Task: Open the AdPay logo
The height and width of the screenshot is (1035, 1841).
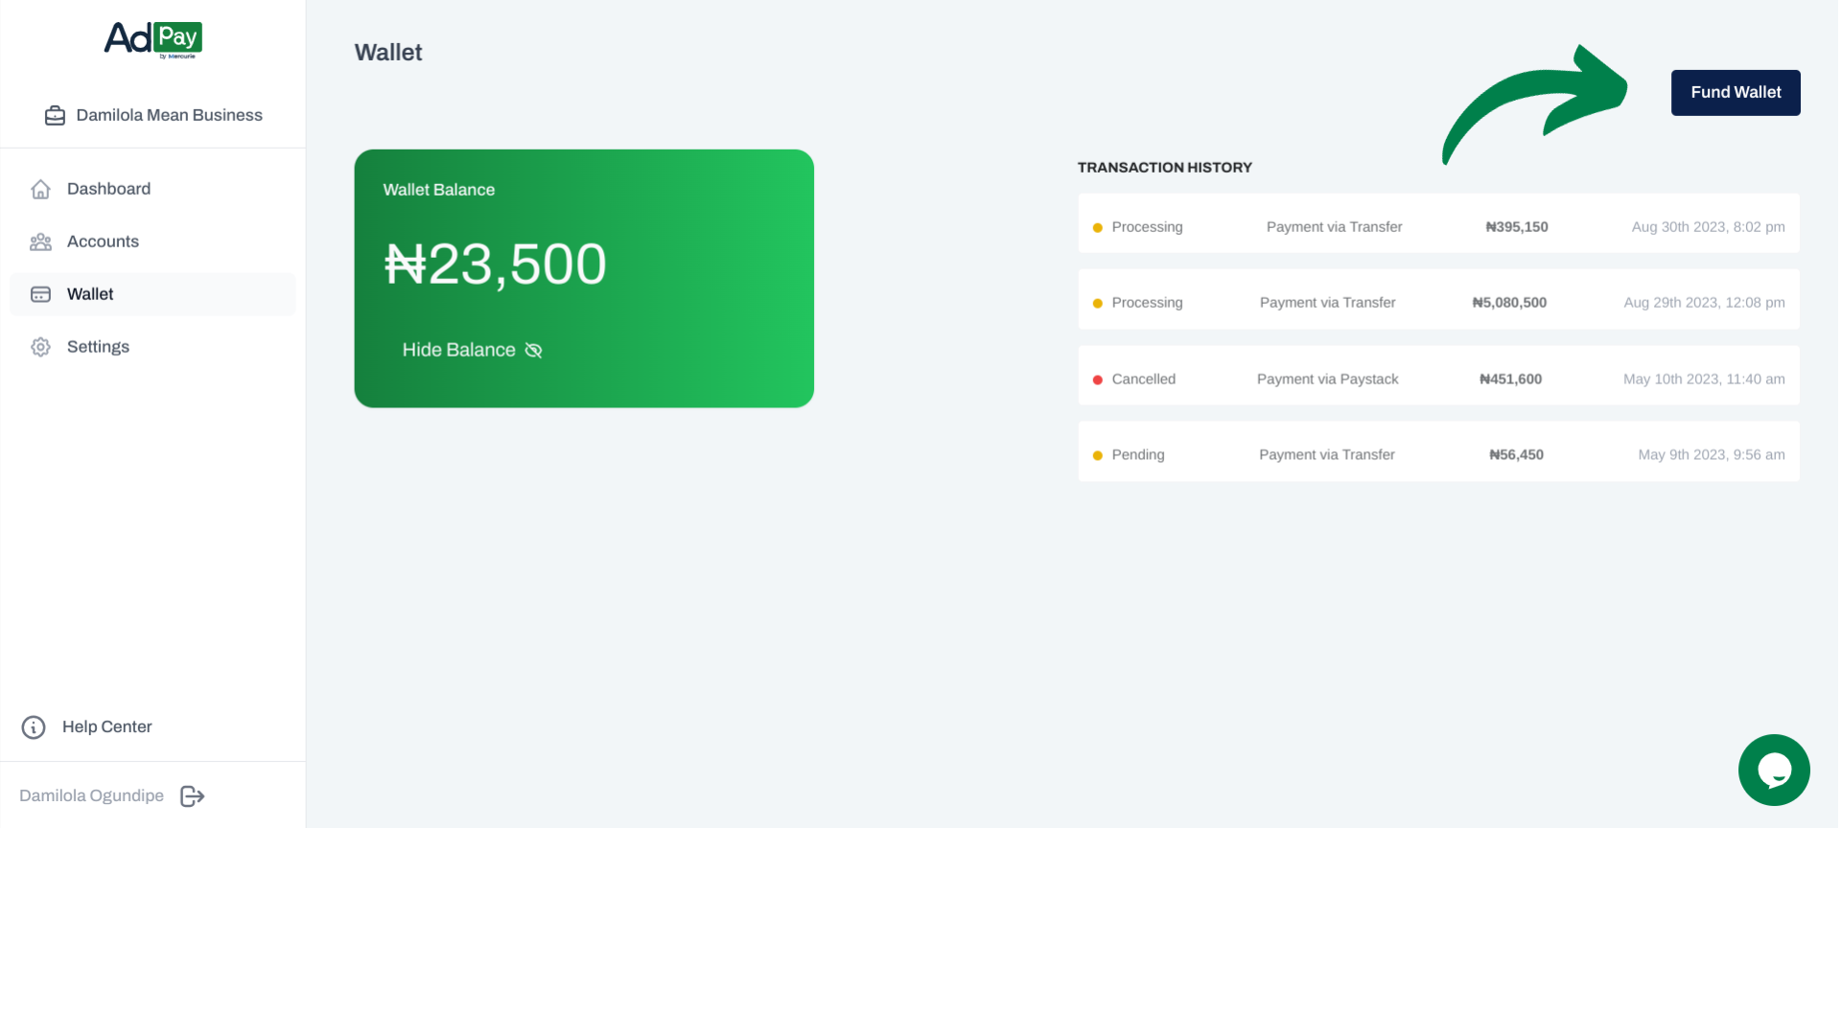Action: click(152, 38)
